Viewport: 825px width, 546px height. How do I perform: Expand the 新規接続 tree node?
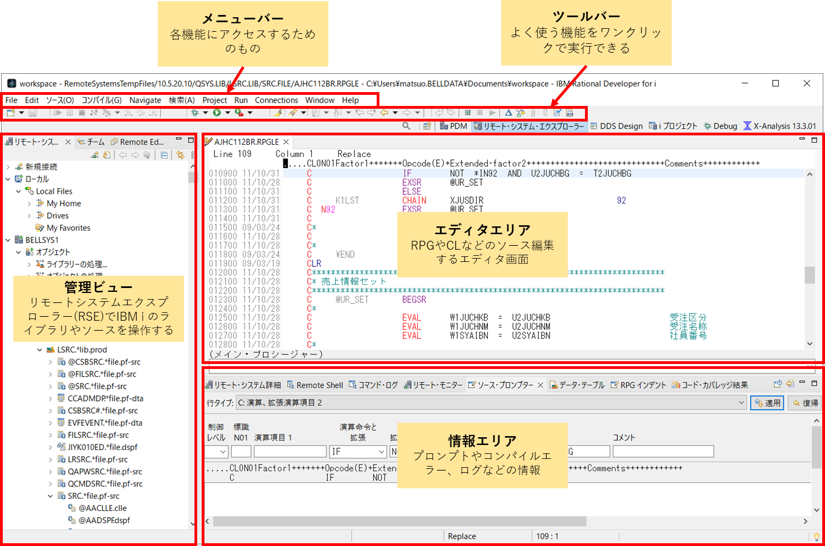point(8,166)
